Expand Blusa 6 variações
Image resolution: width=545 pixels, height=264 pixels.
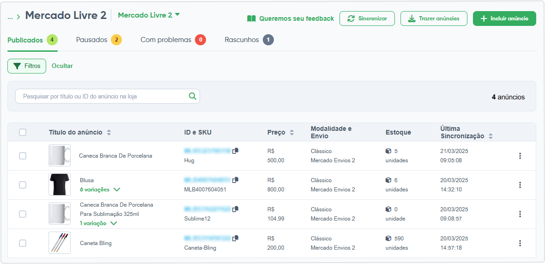[100, 190]
